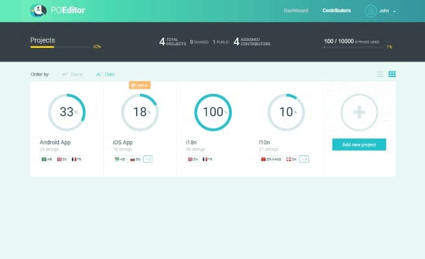Select the EN language tag in i18n

(192, 159)
